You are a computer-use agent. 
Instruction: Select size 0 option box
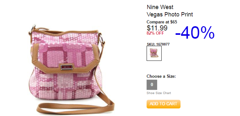point(152,85)
